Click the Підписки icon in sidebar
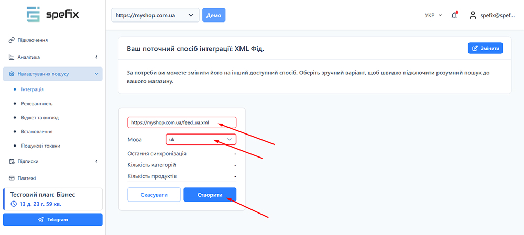 click(12, 161)
